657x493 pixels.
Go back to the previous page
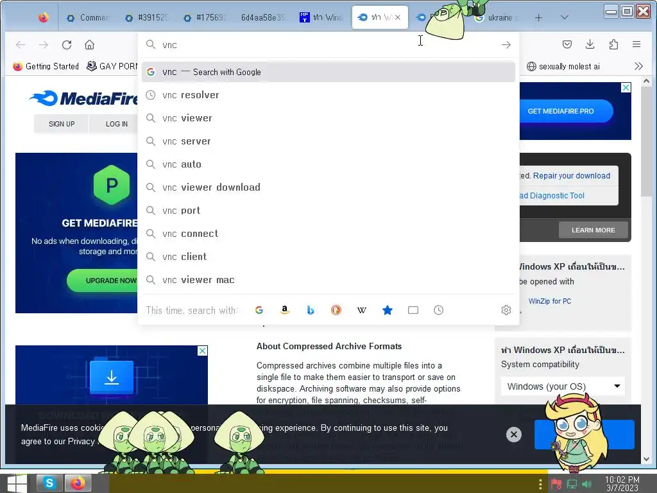[x=21, y=45]
